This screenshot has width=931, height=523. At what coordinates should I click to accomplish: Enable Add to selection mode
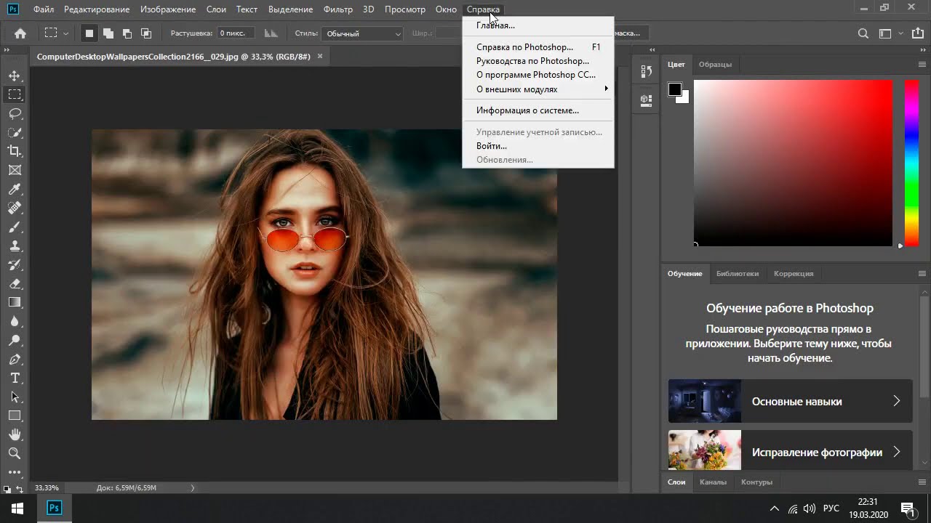(x=108, y=33)
